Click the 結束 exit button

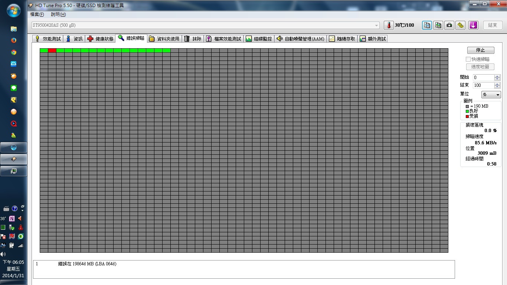point(493,25)
